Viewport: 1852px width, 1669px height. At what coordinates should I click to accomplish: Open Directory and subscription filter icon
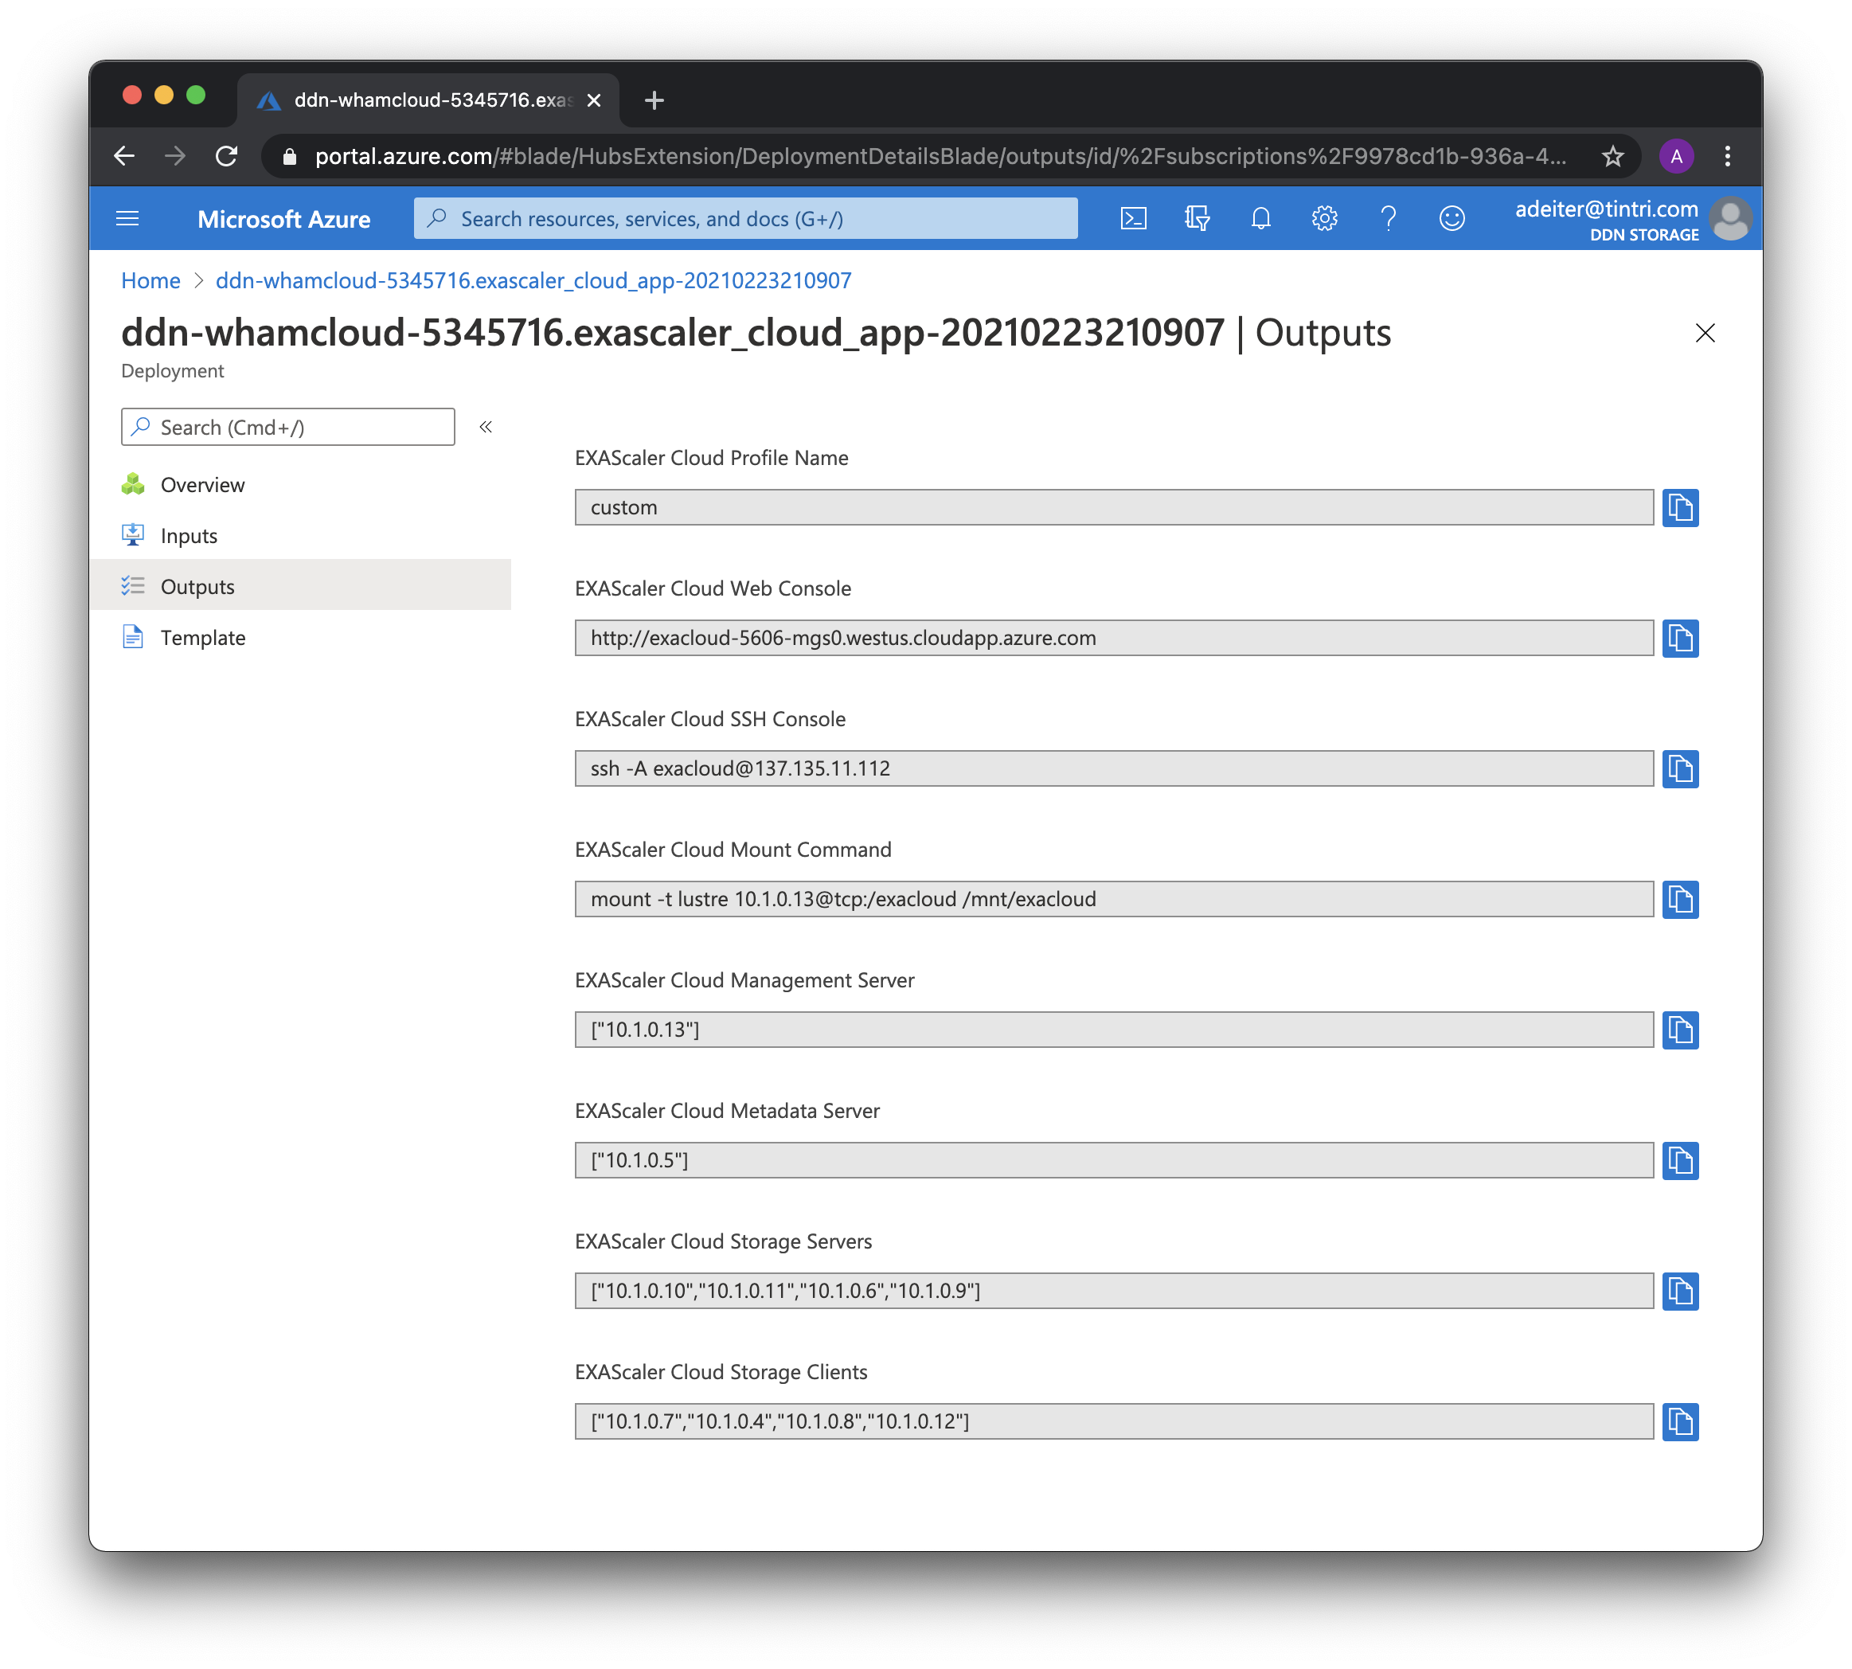(1197, 218)
